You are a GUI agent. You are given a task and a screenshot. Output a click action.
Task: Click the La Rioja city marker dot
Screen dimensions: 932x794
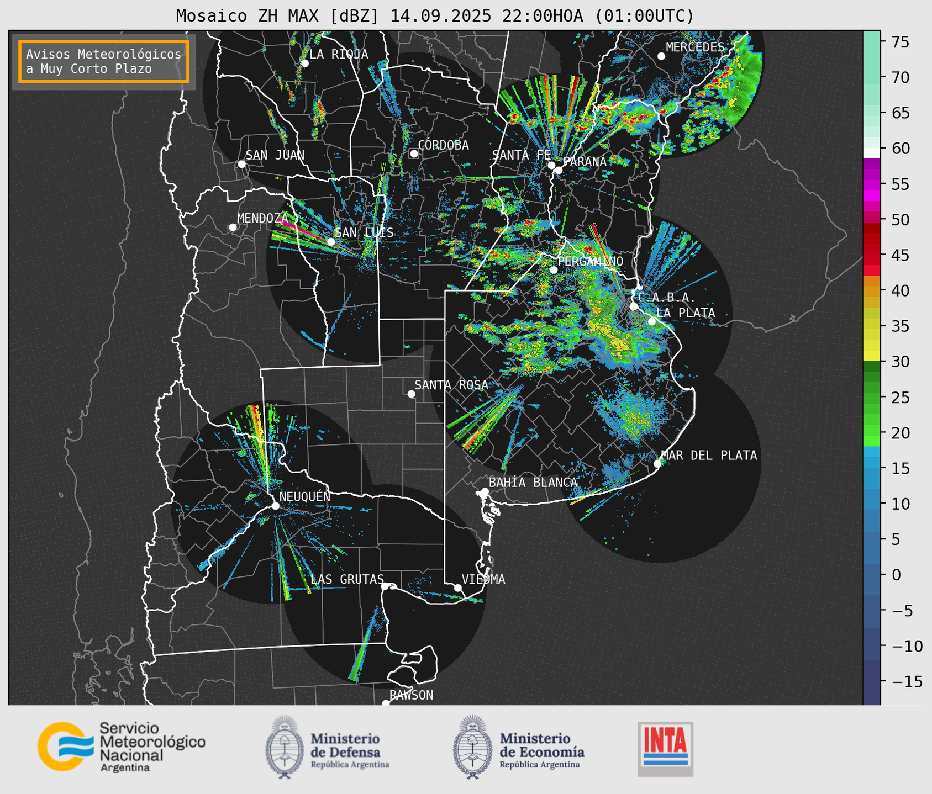[304, 63]
